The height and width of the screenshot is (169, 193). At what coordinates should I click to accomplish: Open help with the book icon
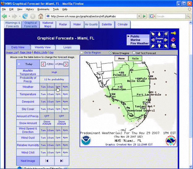pos(173,39)
